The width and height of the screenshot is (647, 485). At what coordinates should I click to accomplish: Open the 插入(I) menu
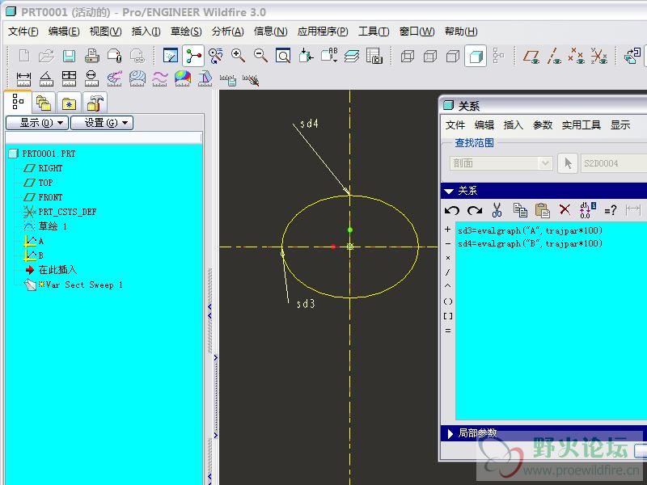point(146,32)
